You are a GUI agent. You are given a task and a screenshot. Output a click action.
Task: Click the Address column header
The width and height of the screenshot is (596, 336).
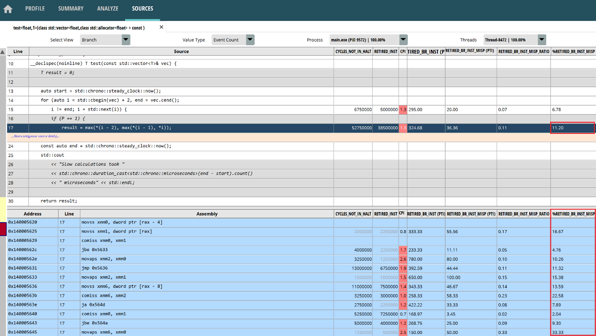click(32, 214)
